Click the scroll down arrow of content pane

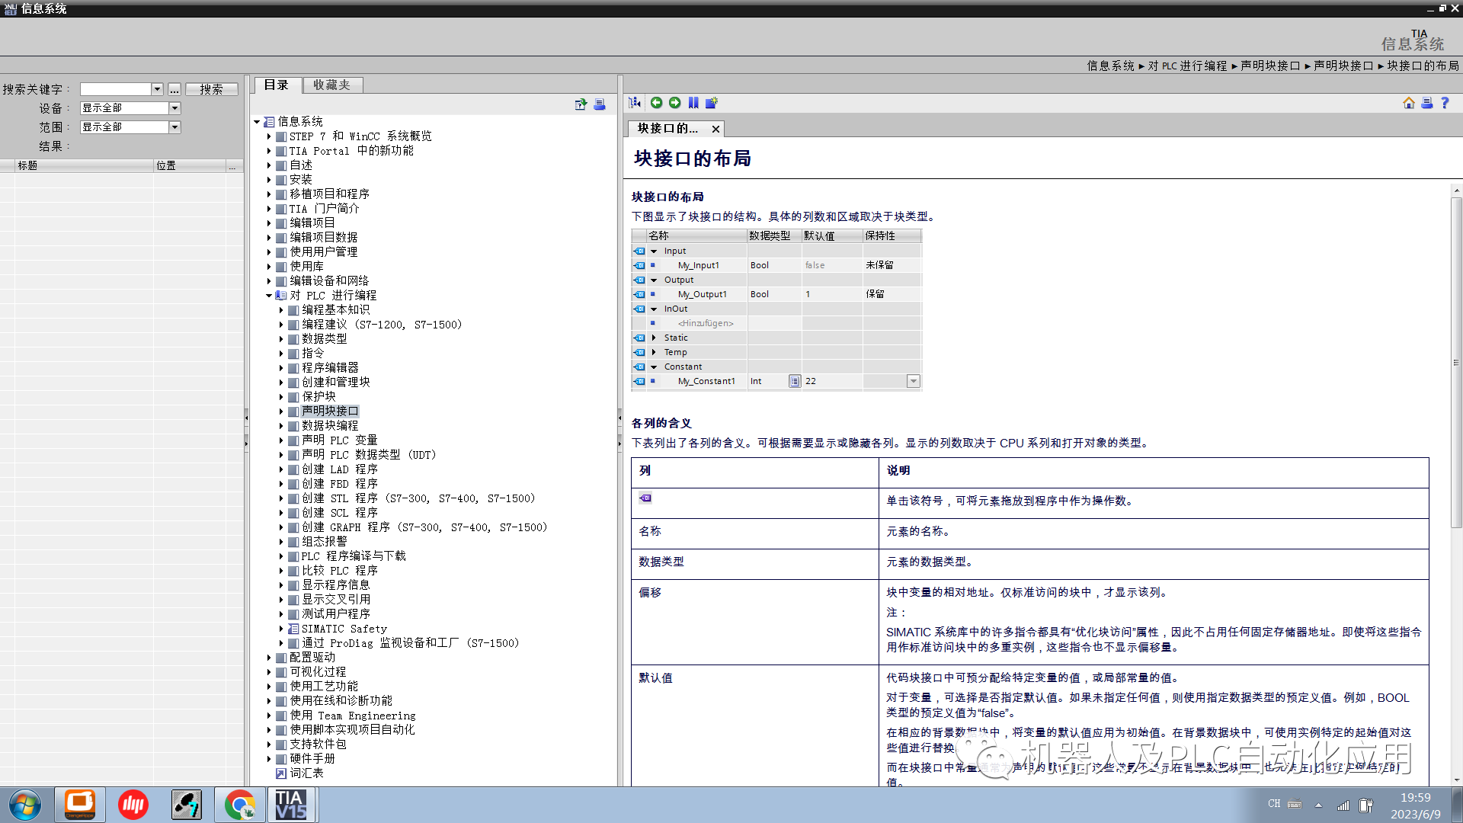[1456, 780]
